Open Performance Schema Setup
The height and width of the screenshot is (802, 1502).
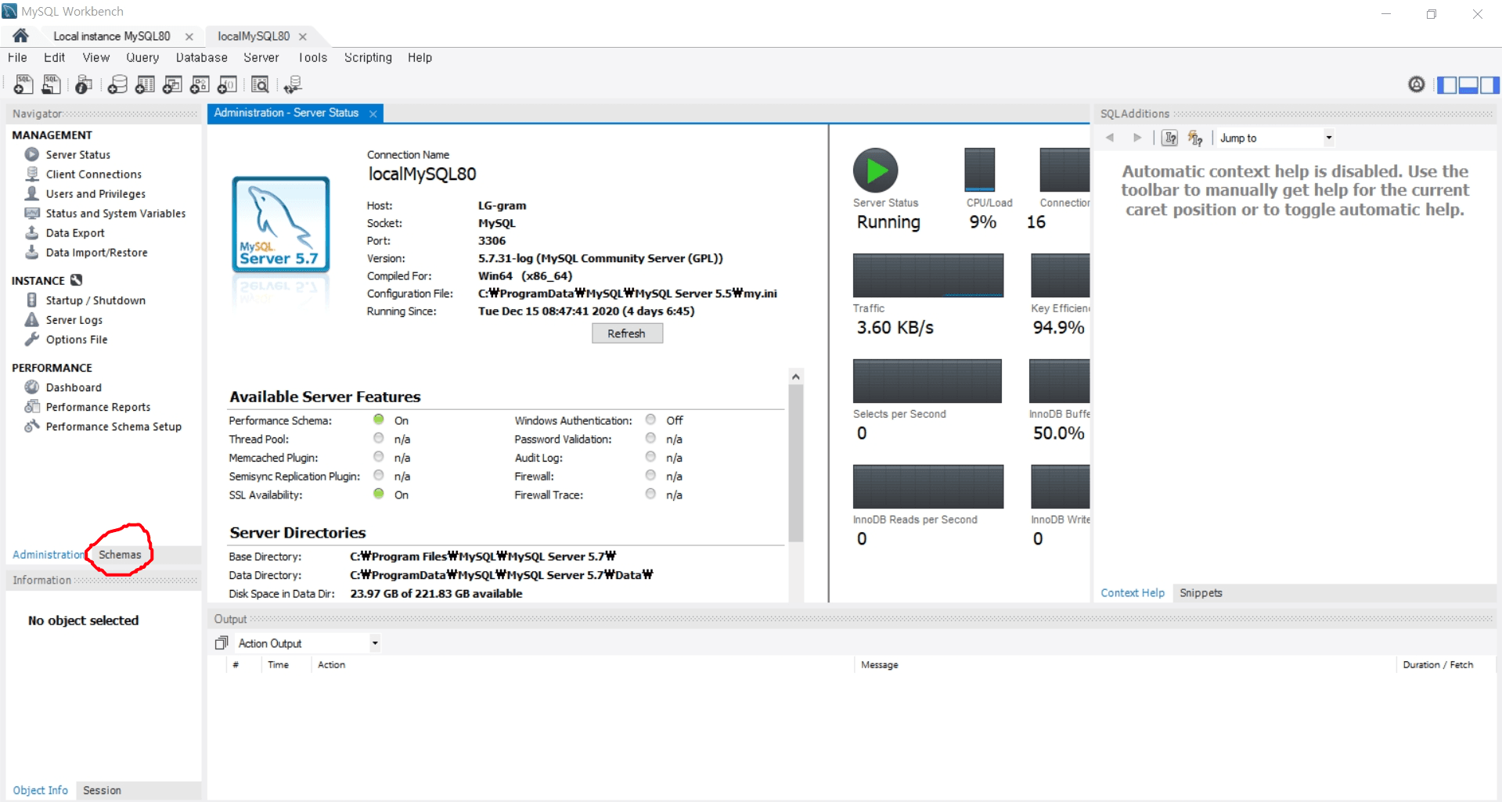(113, 426)
